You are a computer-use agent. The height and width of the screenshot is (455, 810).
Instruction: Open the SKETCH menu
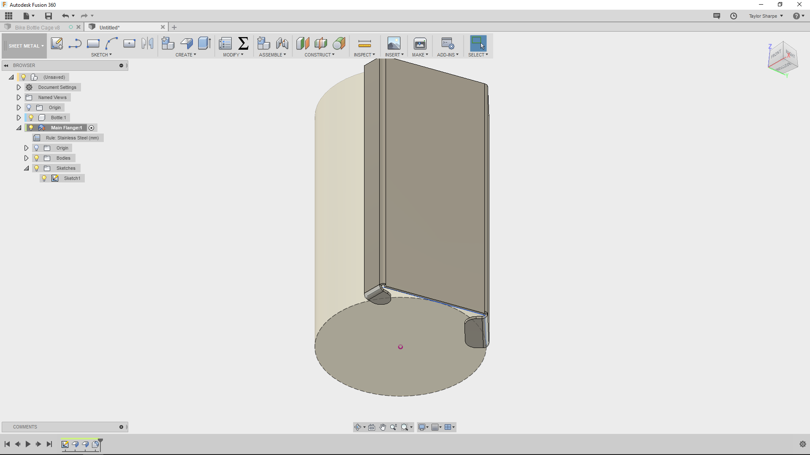(x=101, y=55)
